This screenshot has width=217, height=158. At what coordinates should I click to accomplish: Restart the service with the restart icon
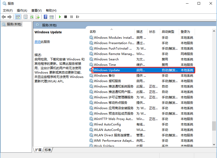click(78, 17)
